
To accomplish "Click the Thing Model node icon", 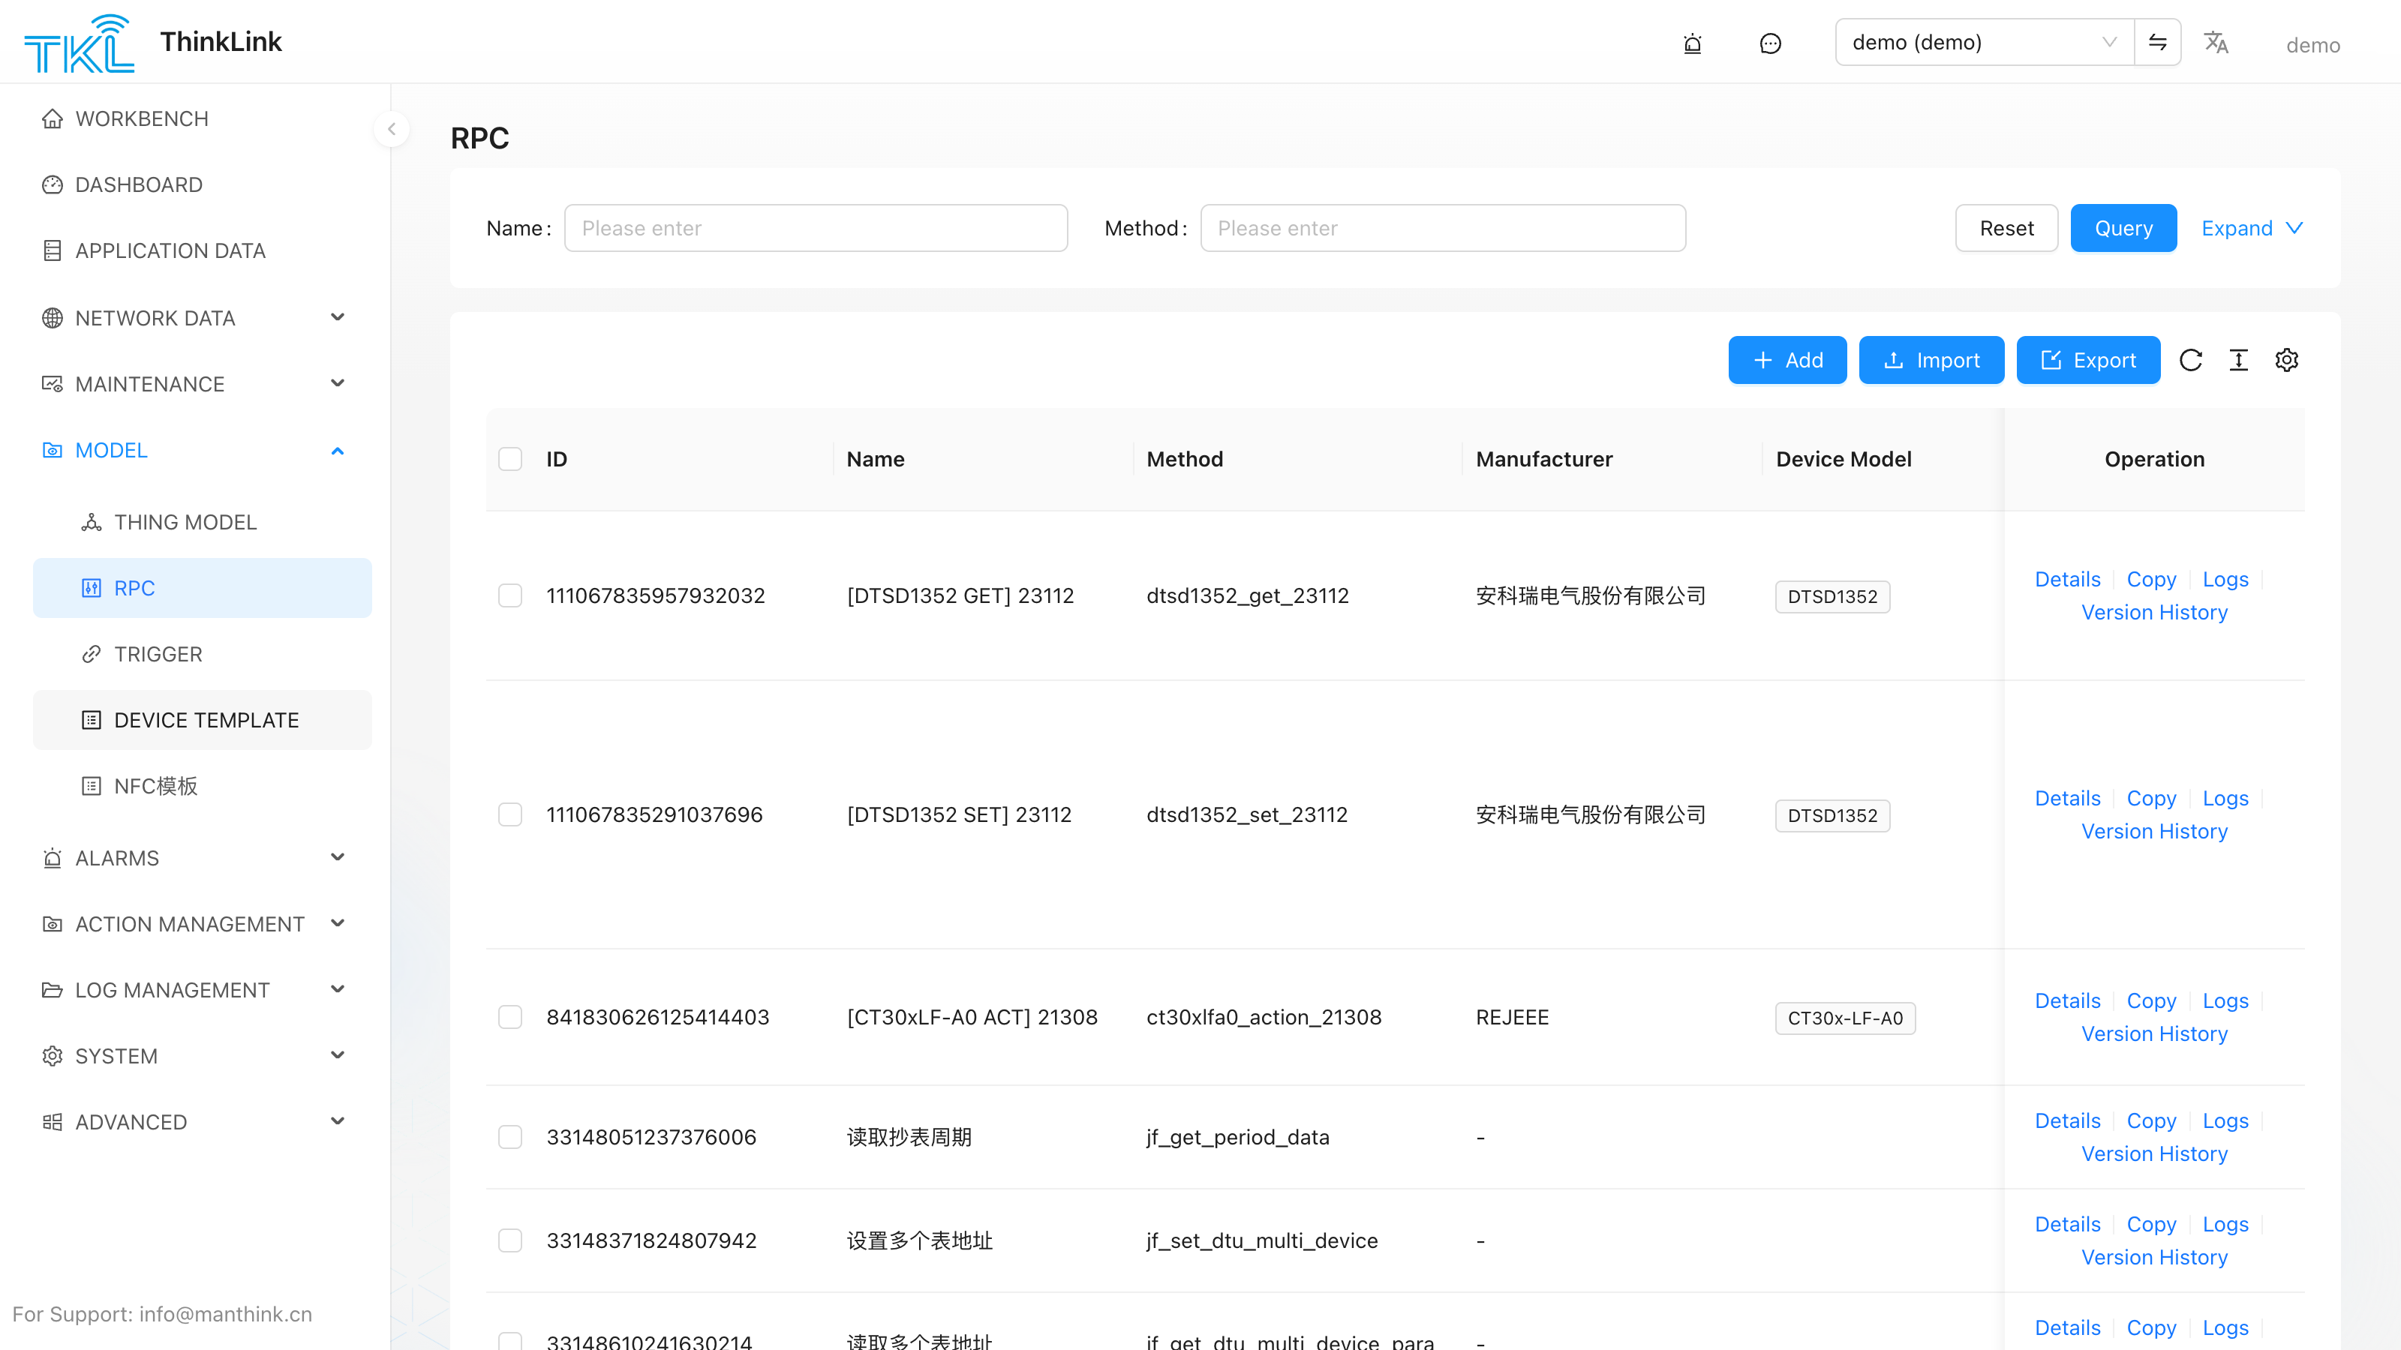I will pos(92,522).
